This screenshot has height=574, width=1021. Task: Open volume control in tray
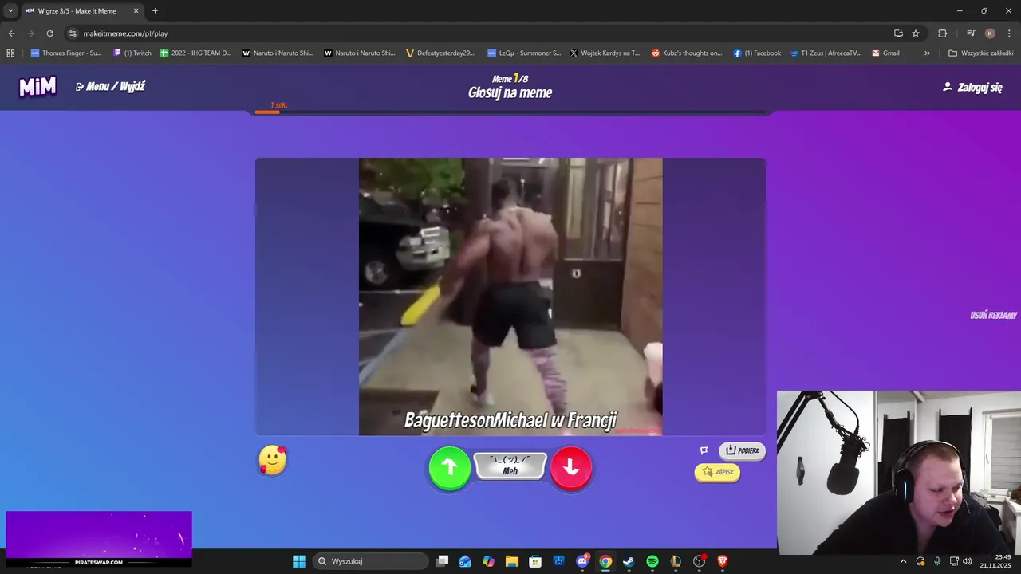coord(968,561)
